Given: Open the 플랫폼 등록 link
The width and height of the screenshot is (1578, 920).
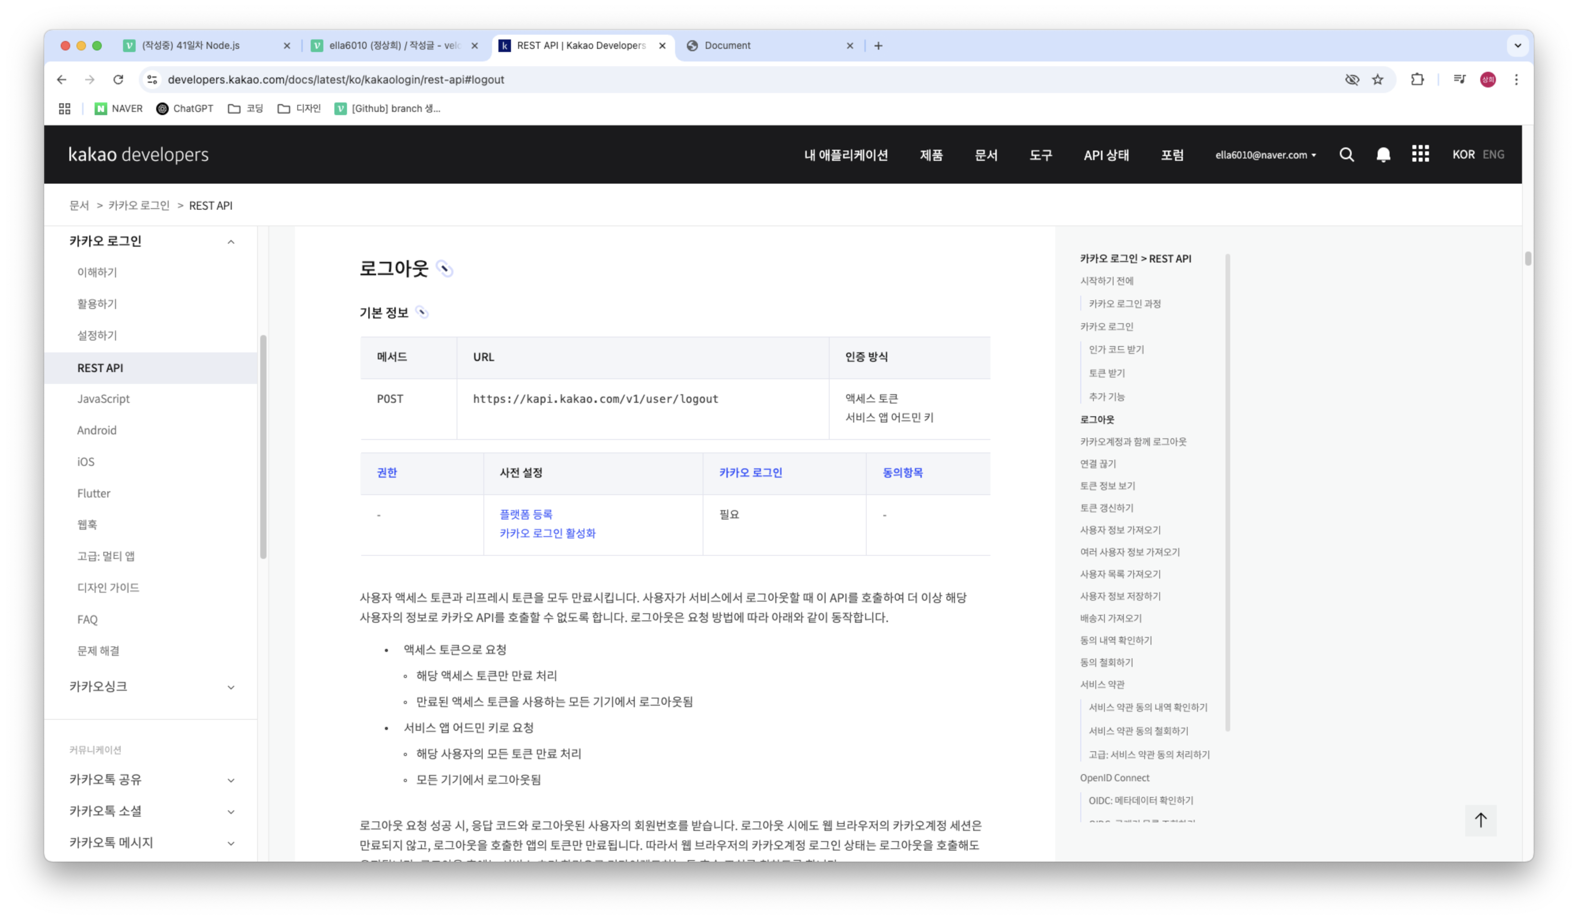Looking at the screenshot, I should point(525,514).
